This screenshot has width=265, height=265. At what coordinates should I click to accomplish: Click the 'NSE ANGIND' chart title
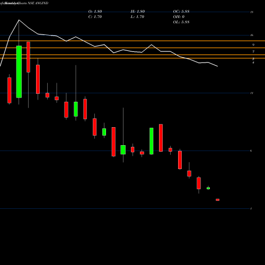[x=38, y=3]
